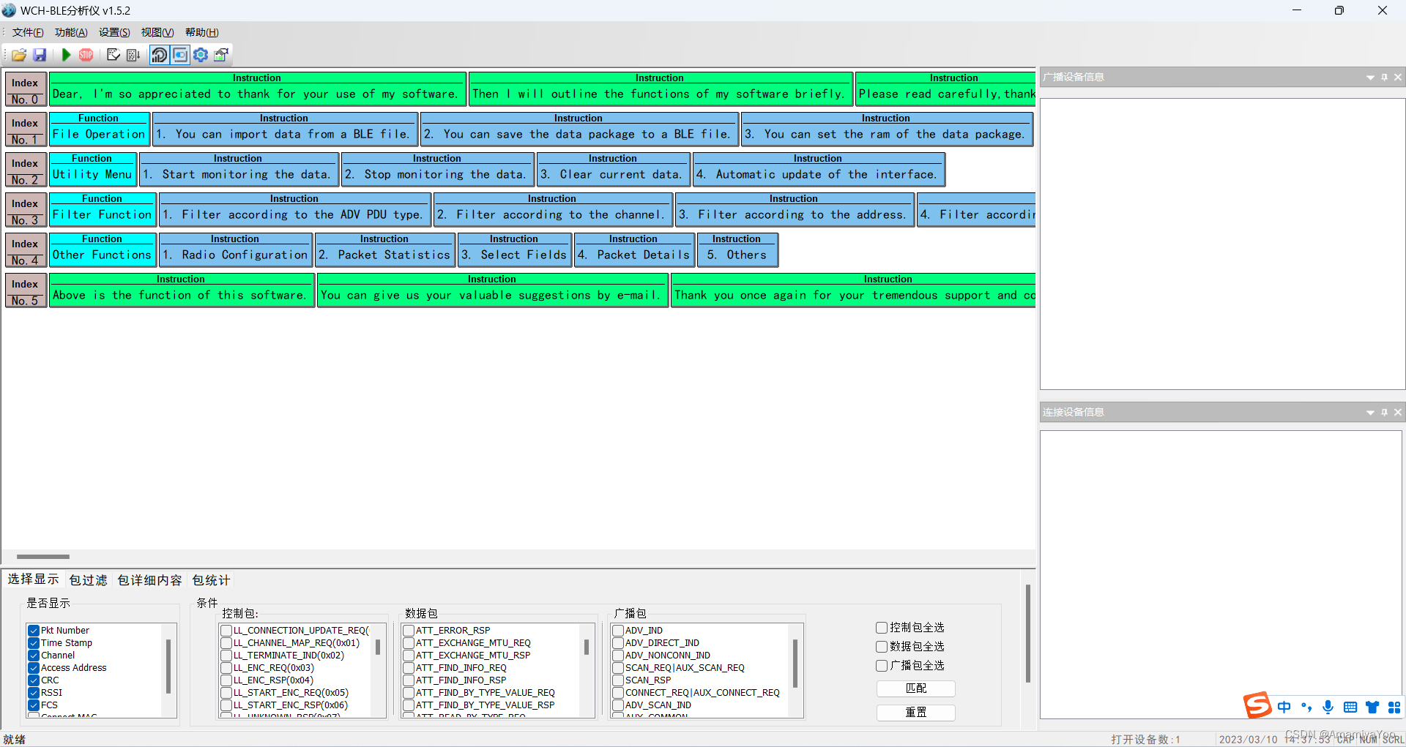The image size is (1406, 747).
Task: Stop monitoring using the red STOP icon
Action: pos(86,55)
